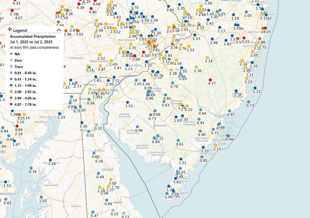310x218 pixels.
Task: Select the 2.15 station marker near Atlantic City
Action: (x=216, y=145)
